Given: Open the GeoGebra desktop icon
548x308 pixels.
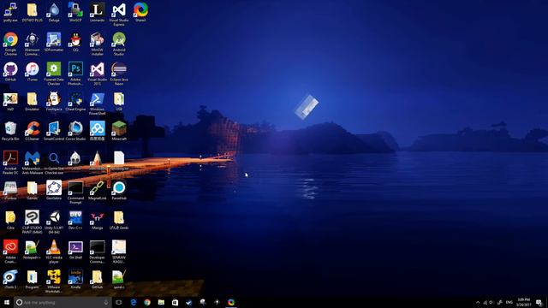Looking at the screenshot, I should click(54, 191).
